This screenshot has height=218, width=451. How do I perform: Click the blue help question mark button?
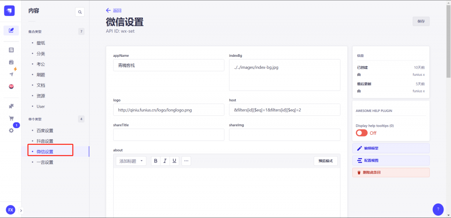[438, 209]
